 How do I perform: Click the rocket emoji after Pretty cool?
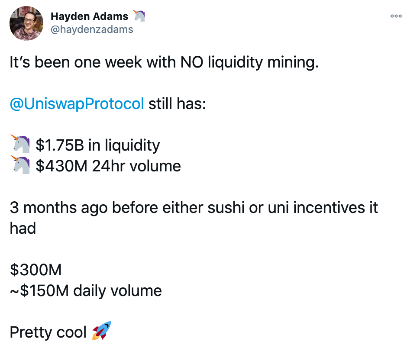(x=102, y=330)
